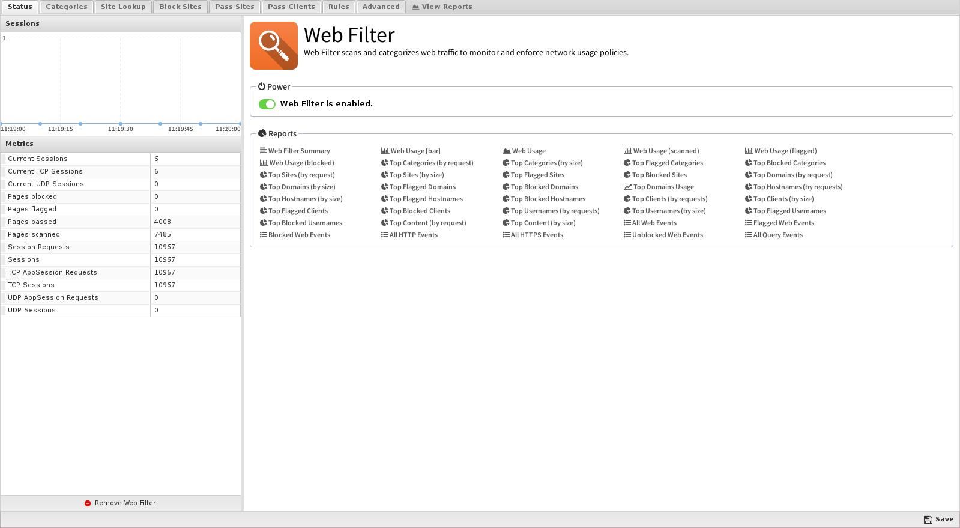Open Web Filter Summary report
This screenshot has width=960, height=528.
(x=295, y=151)
